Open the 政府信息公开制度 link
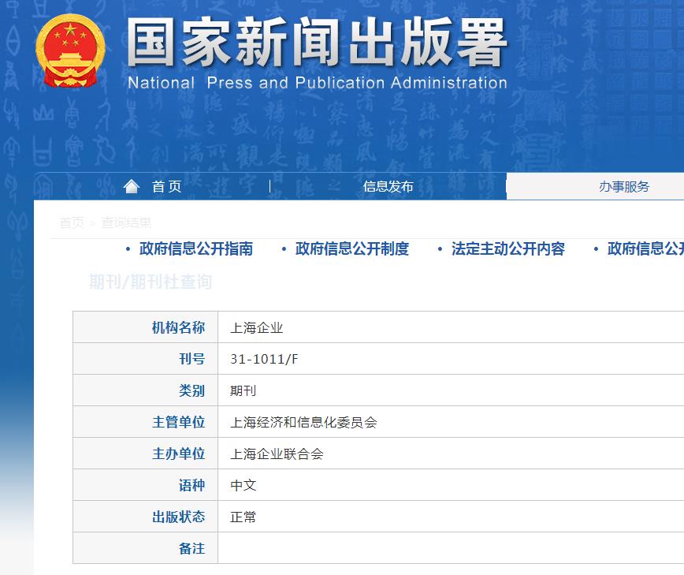The height and width of the screenshot is (575, 684). point(351,248)
